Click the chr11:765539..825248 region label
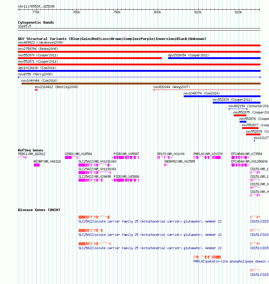The image size is (269, 284). click(x=36, y=6)
